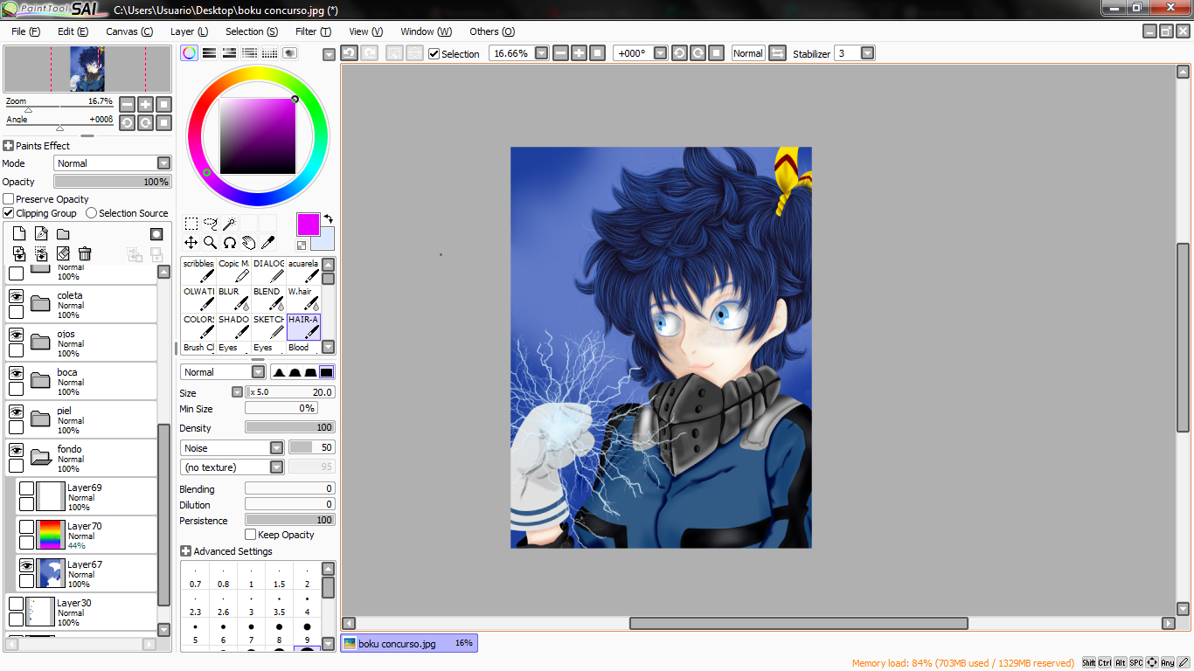The height and width of the screenshot is (671, 1194).
Task: Create a new layer set folder
Action: click(x=63, y=234)
